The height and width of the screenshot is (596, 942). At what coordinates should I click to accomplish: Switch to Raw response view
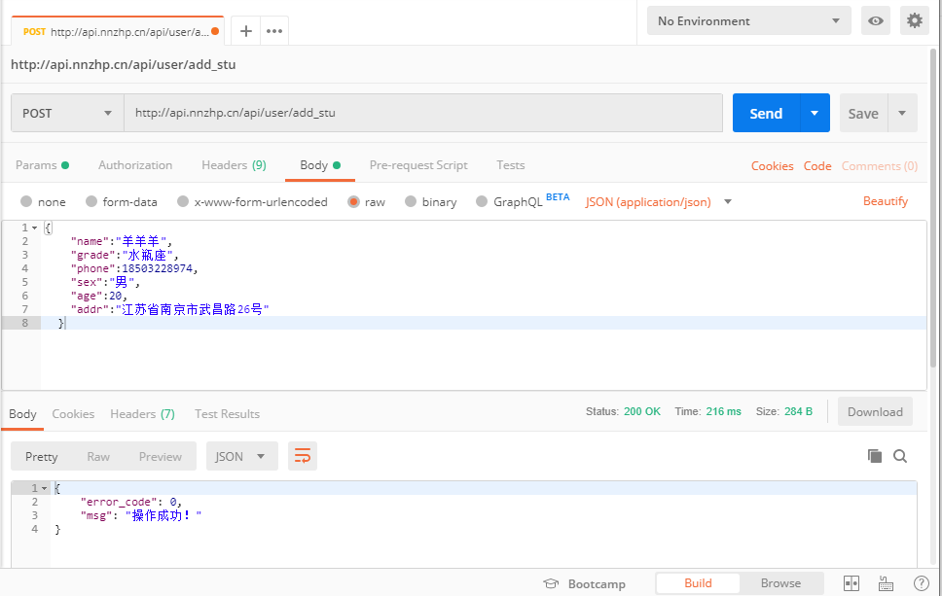[98, 456]
